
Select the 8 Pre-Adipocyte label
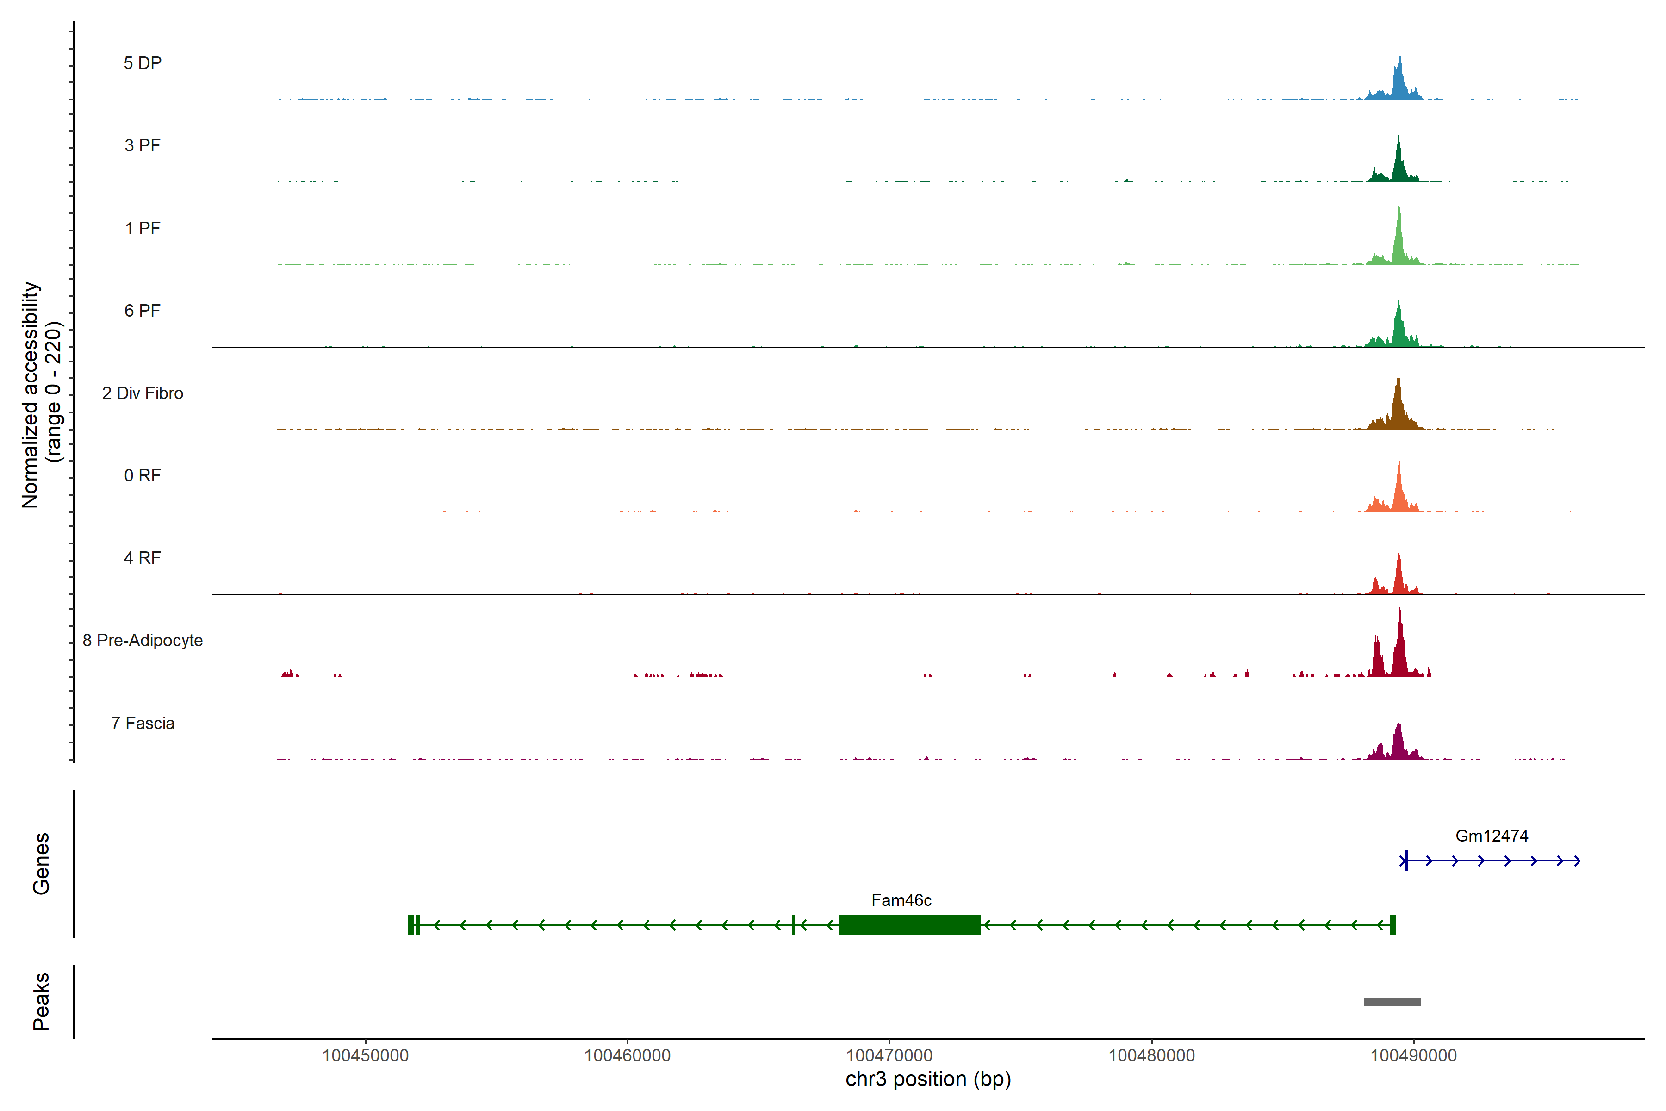(143, 641)
